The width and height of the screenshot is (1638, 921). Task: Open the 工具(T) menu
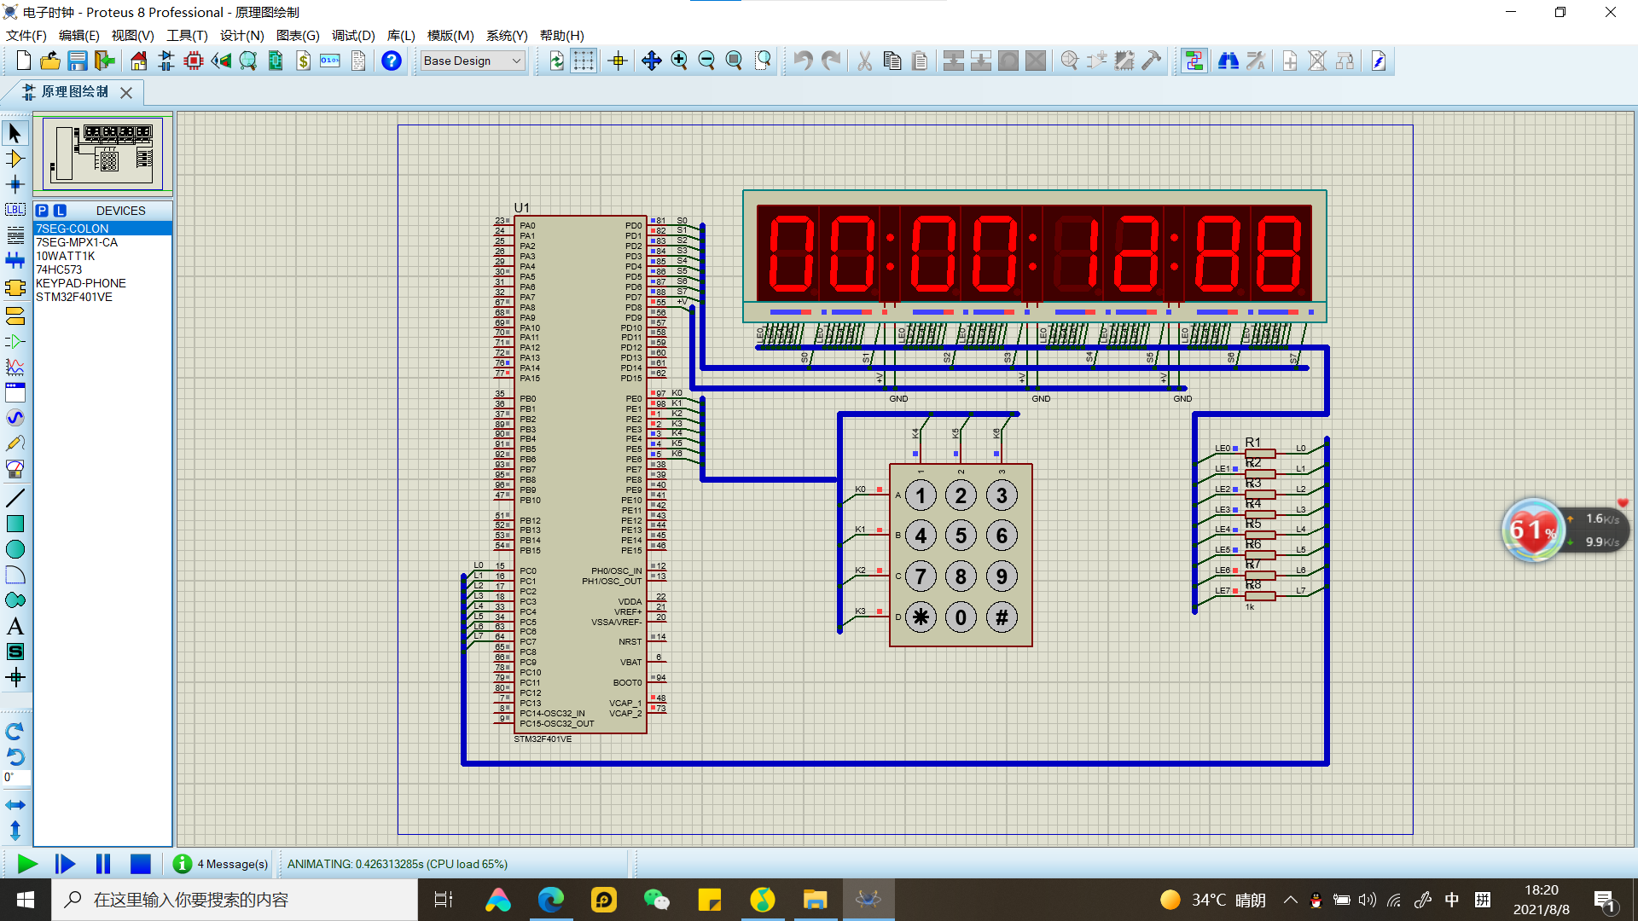coord(187,35)
